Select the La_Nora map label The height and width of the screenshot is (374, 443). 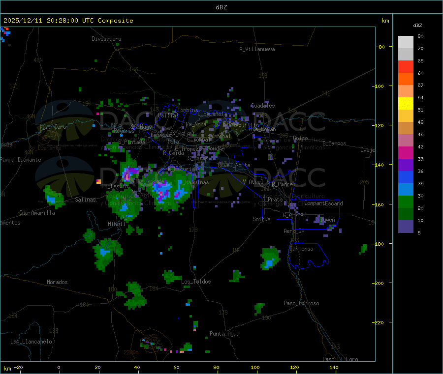pyautogui.click(x=196, y=124)
